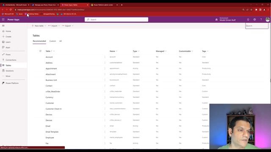Switch to Power Platform admin center tab
The image size is (271, 152).
[103, 5]
